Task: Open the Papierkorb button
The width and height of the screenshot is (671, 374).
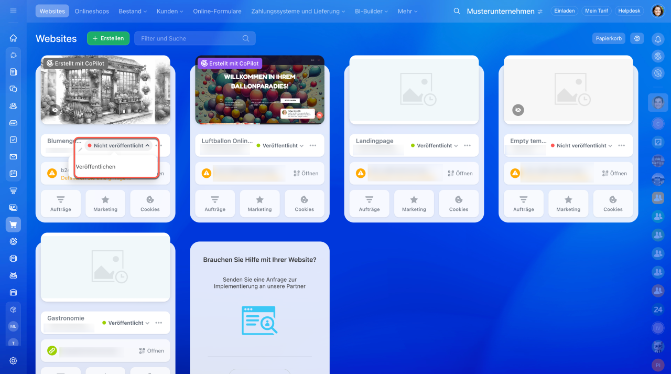Action: coord(609,38)
